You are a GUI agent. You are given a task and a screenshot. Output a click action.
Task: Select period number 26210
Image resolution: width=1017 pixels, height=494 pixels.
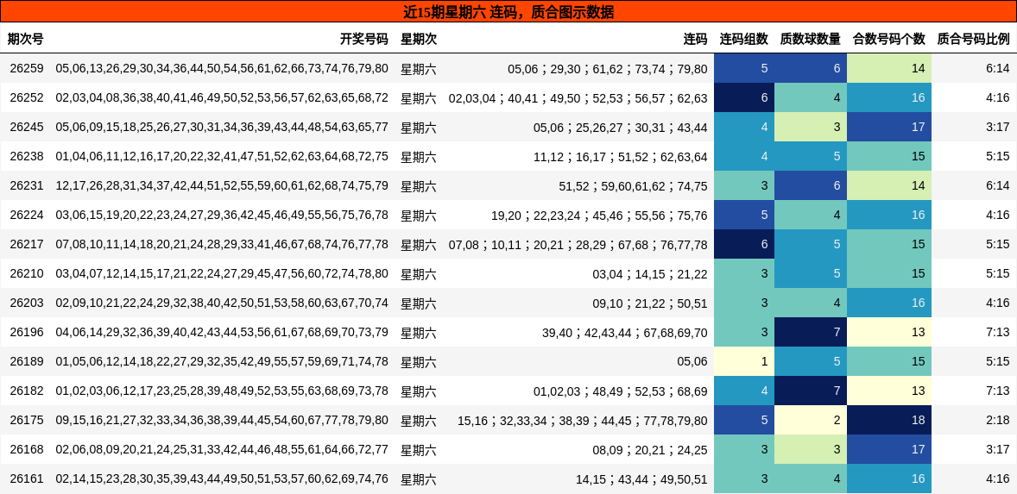[27, 274]
